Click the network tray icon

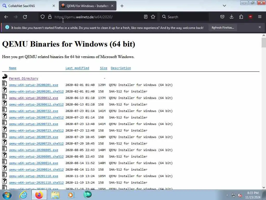(x=234, y=195)
